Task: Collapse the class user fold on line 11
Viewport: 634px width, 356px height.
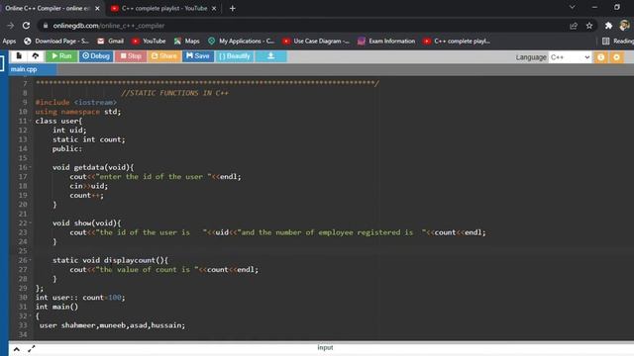Action: pos(30,121)
